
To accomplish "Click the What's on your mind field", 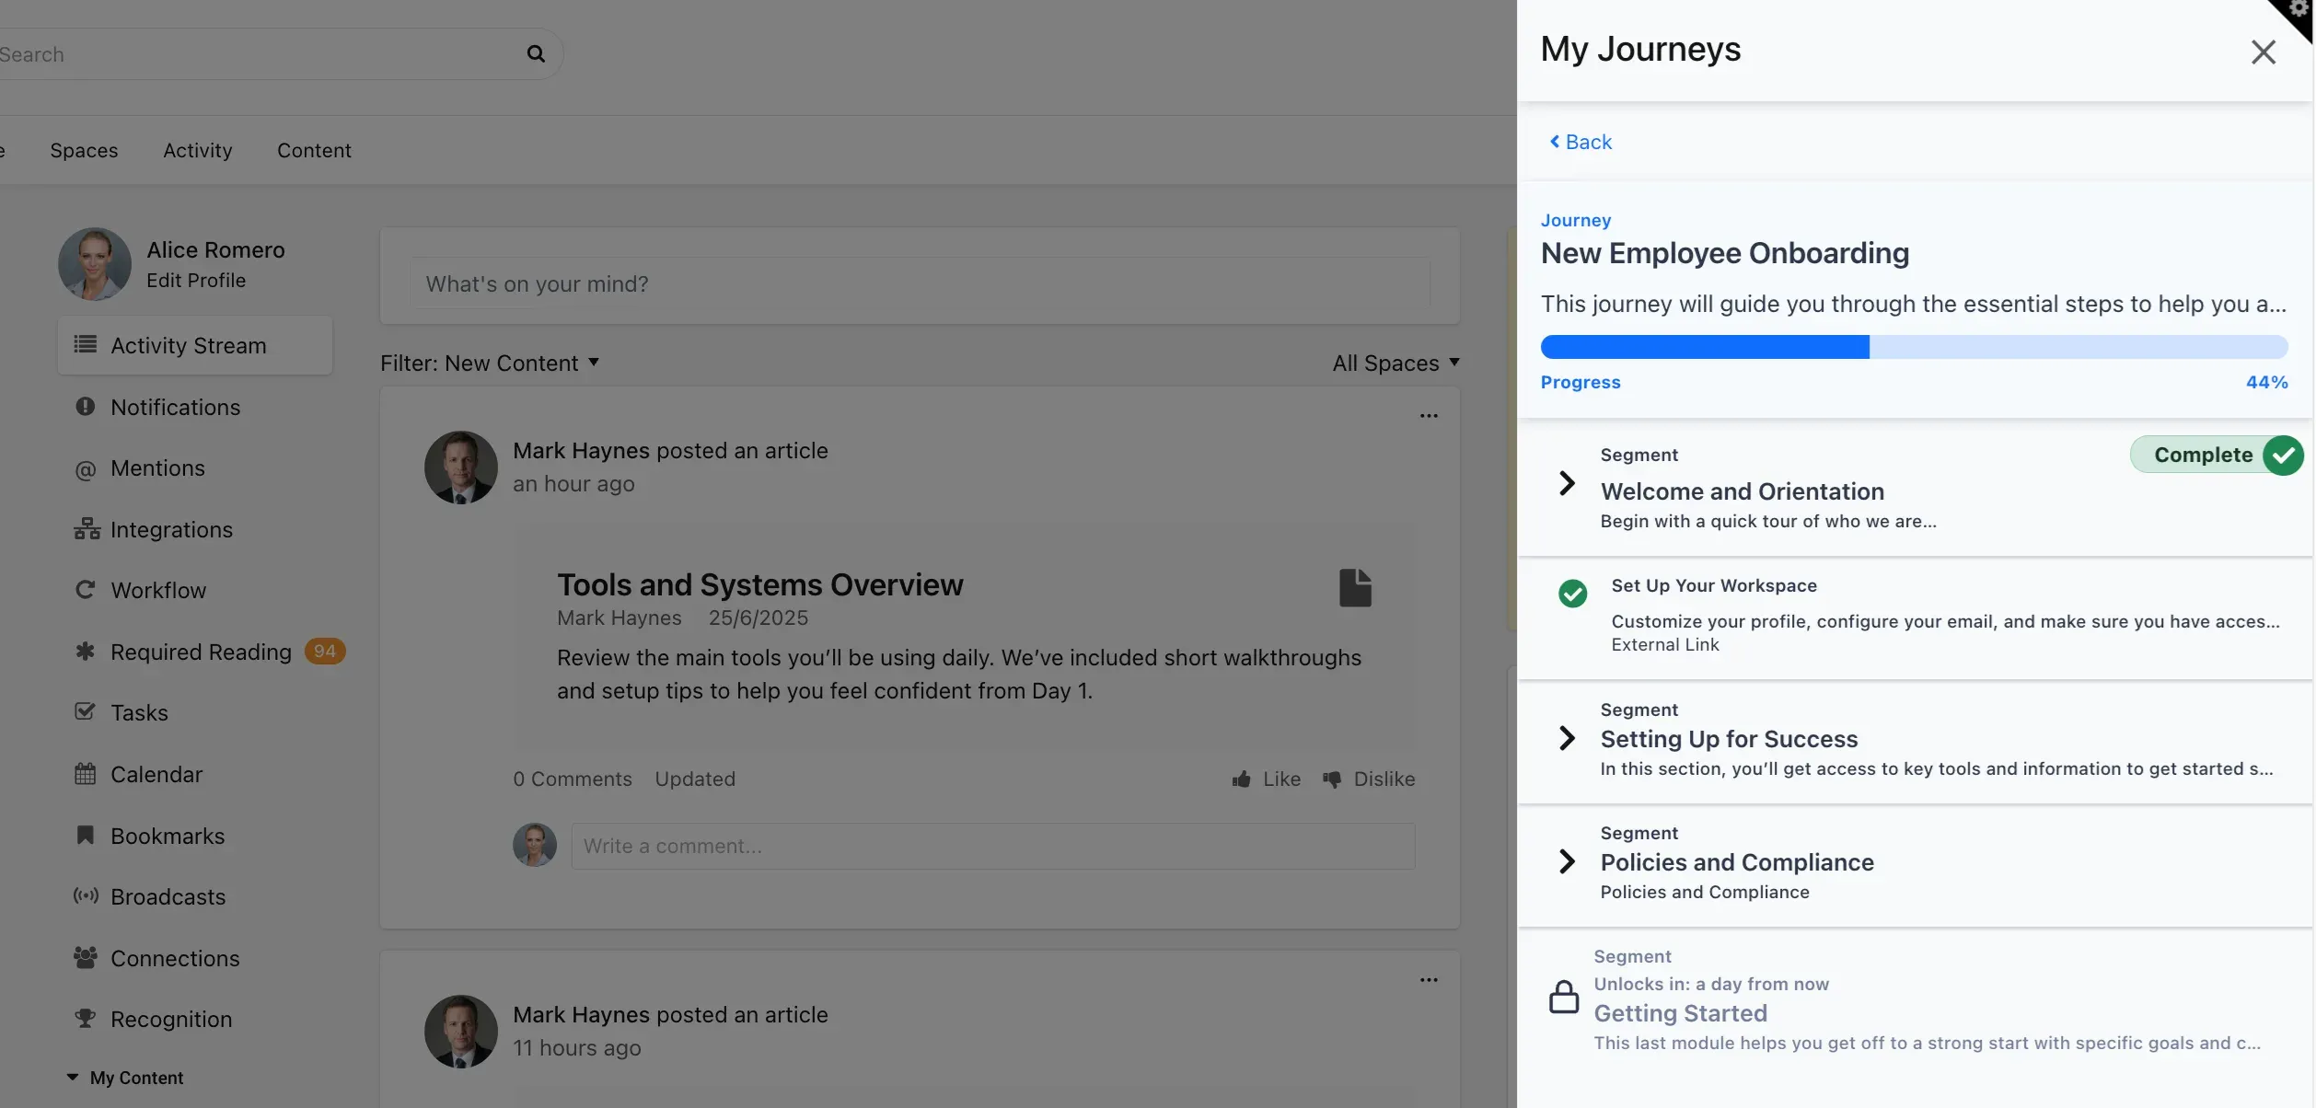I will tap(919, 283).
